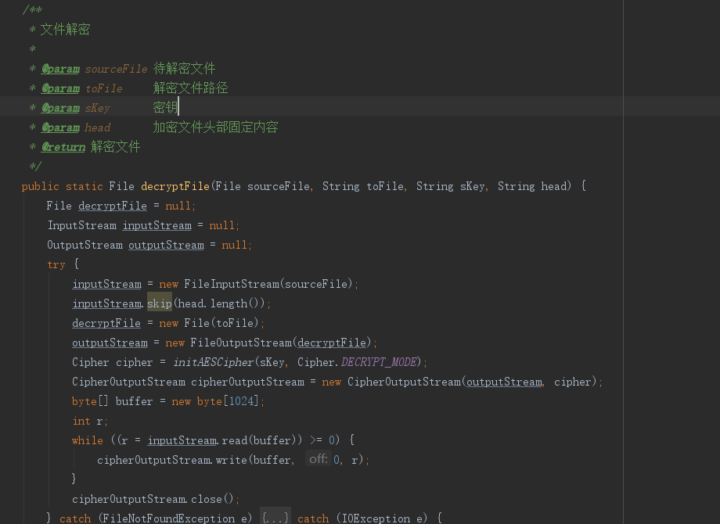Image resolution: width=720 pixels, height=524 pixels.
Task: Click the "off:" inline parameter hint
Action: click(318, 459)
